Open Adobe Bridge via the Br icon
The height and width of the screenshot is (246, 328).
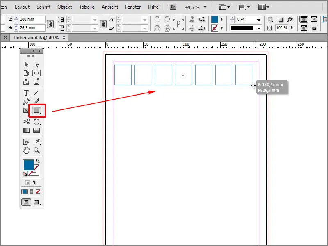pyautogui.click(x=173, y=7)
